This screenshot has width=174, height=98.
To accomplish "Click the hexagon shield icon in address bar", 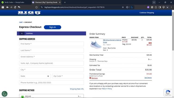I will click(127, 7).
